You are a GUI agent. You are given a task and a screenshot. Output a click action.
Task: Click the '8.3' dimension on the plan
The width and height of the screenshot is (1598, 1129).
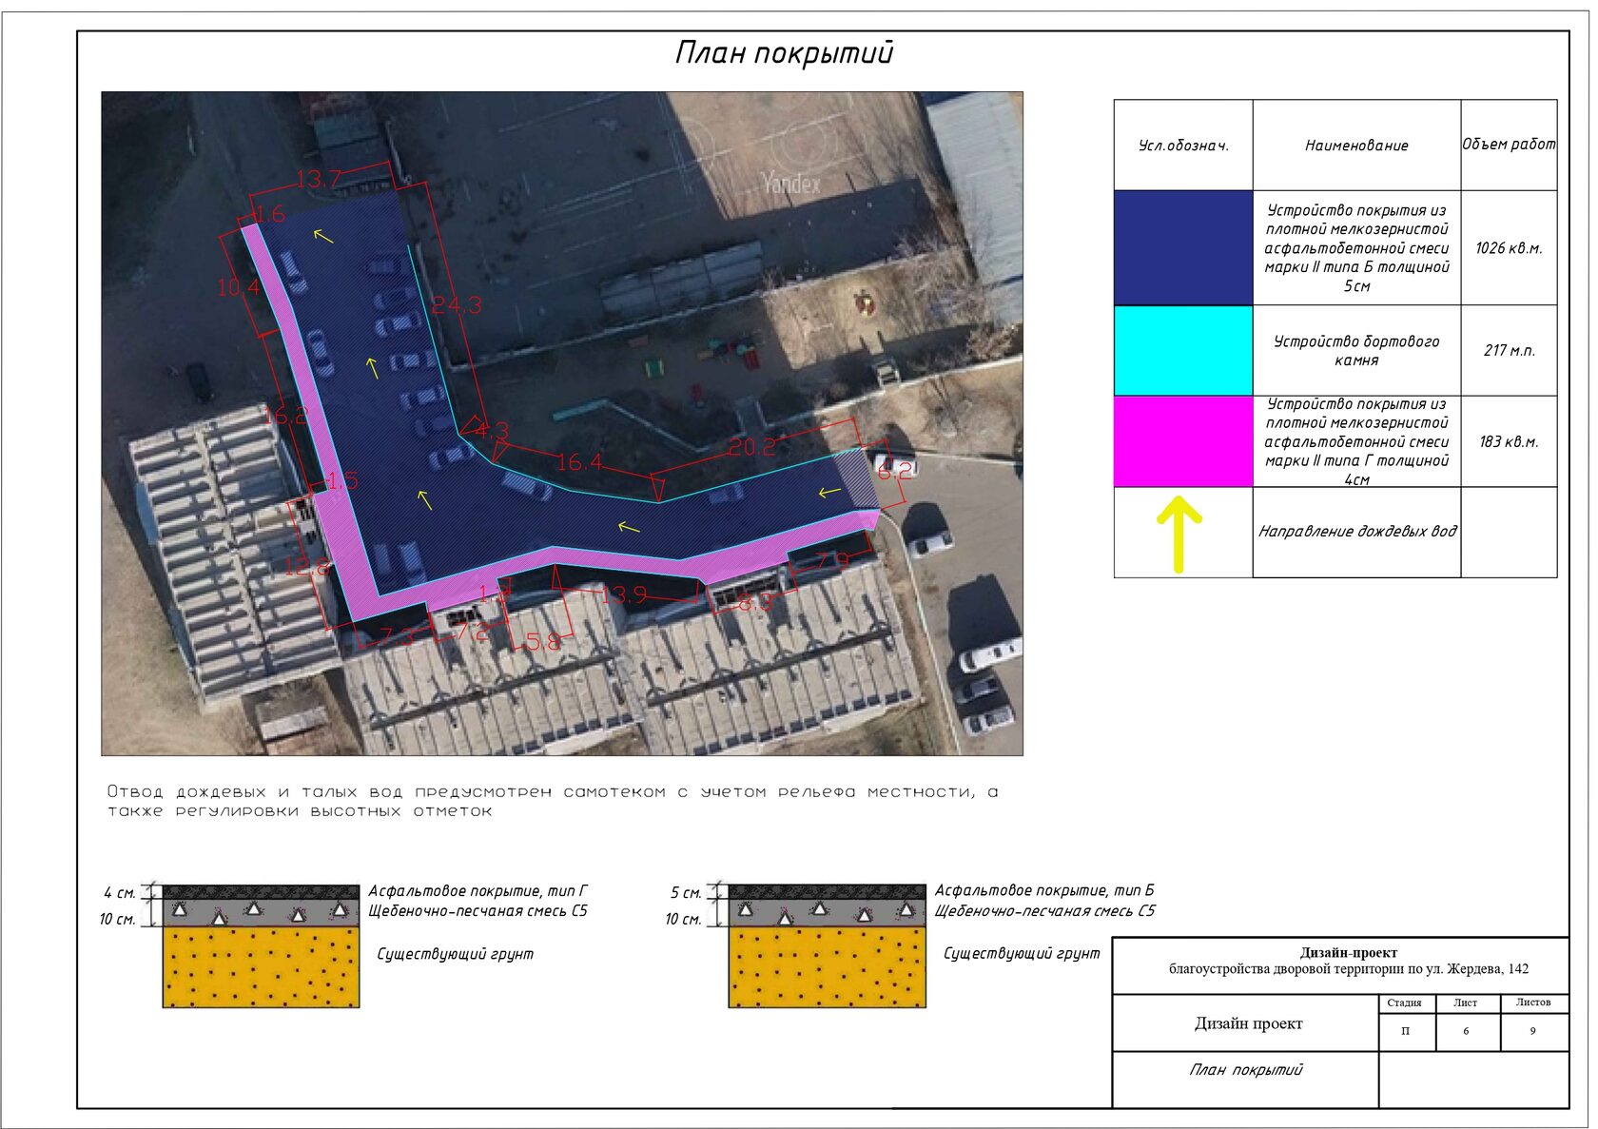[754, 602]
